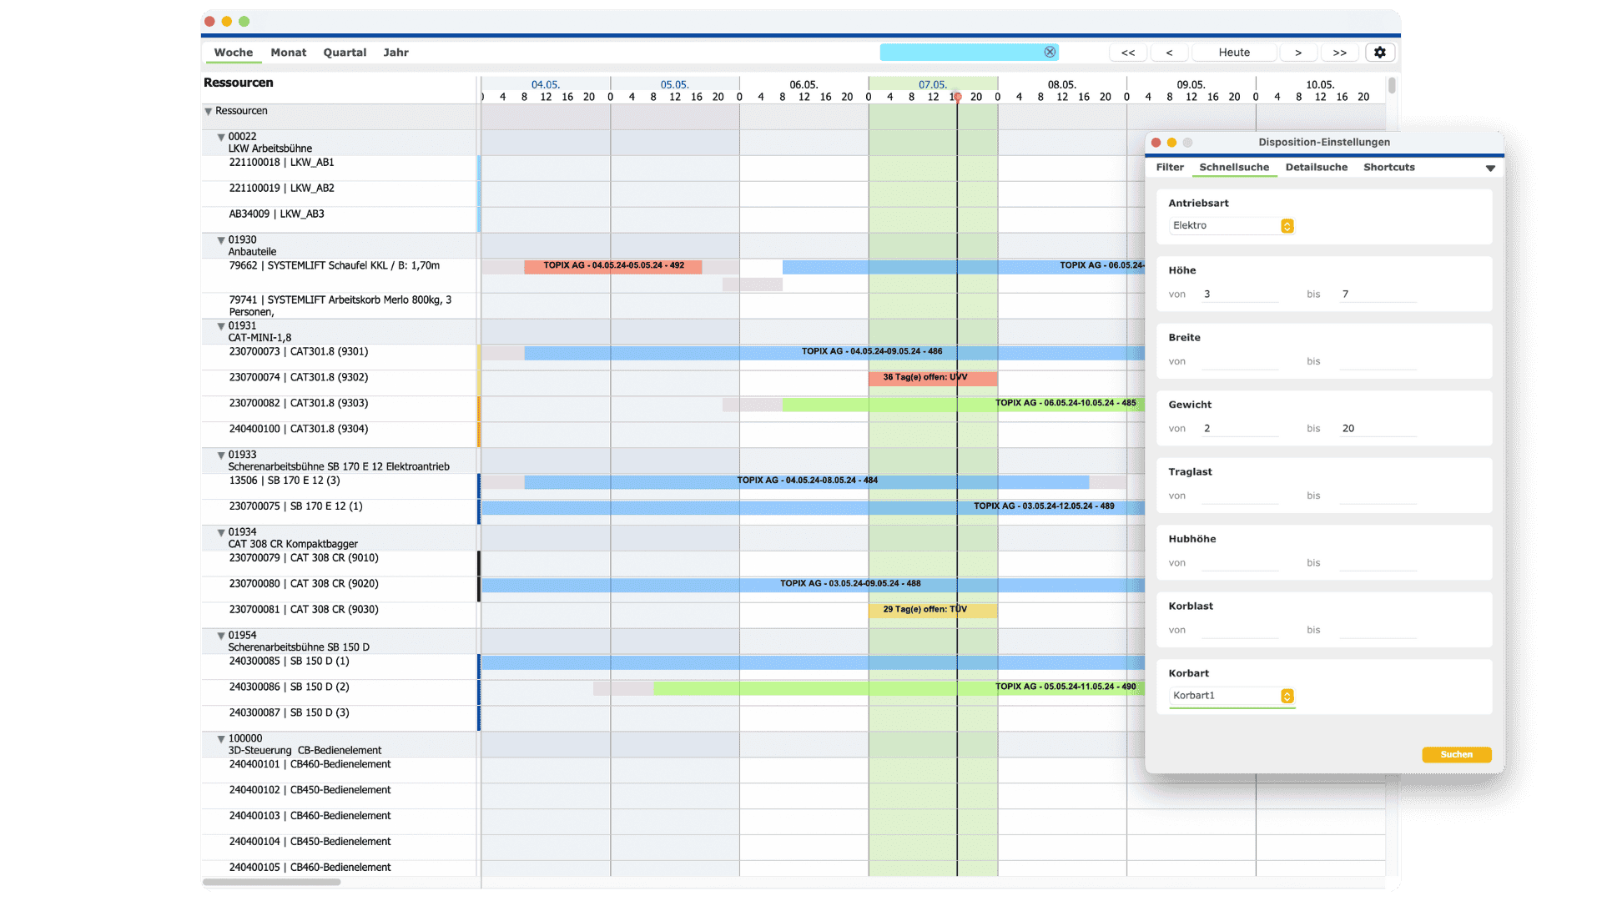Clear the search field with X icon
1602x901 pixels.
[x=1050, y=52]
